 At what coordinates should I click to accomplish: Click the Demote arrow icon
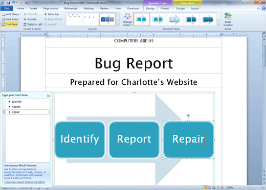pos(25,19)
